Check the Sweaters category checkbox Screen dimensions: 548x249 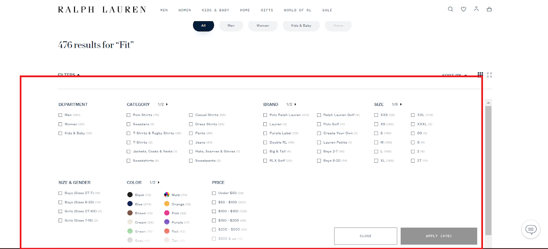(128, 124)
